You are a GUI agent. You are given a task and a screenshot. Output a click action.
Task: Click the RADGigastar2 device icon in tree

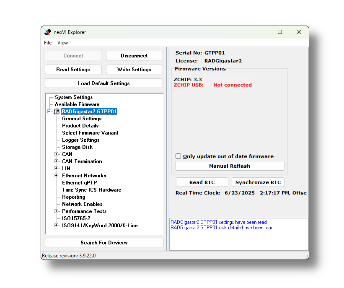click(57, 112)
